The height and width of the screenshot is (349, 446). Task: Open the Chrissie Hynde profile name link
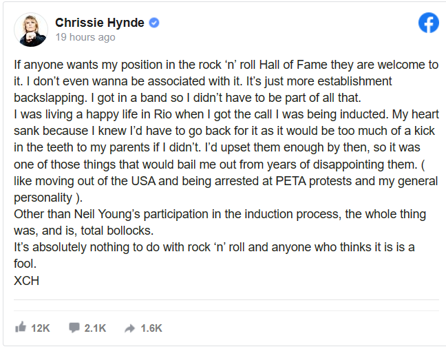(100, 23)
